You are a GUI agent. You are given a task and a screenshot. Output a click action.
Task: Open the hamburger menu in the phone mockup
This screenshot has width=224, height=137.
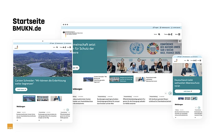click(x=200, y=60)
